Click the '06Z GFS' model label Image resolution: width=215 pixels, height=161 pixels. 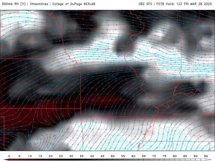point(145,4)
